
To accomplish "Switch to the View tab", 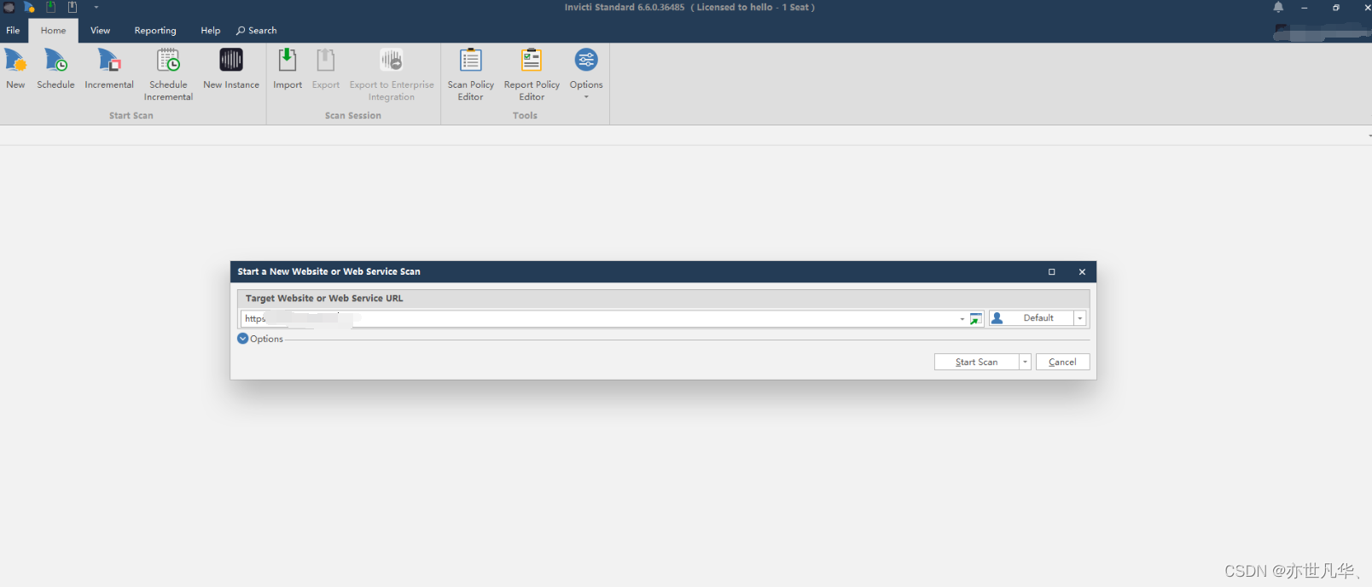I will click(100, 31).
